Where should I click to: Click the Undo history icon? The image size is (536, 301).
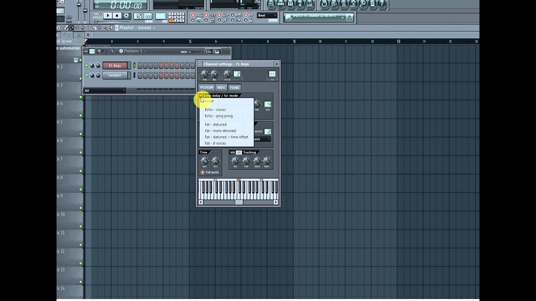324,4
